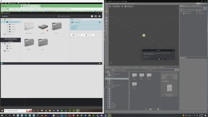The width and height of the screenshot is (208, 117).
Task: Select the gm group entry
Action: tap(8, 46)
